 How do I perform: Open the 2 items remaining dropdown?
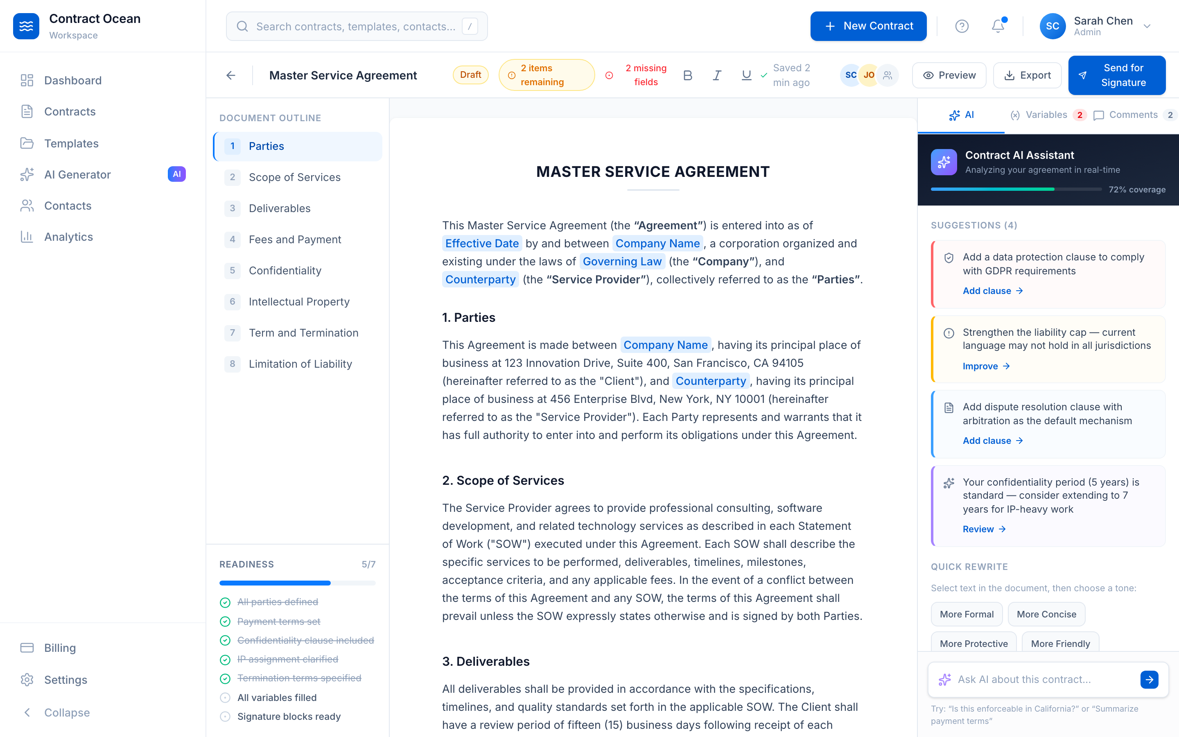click(x=546, y=75)
